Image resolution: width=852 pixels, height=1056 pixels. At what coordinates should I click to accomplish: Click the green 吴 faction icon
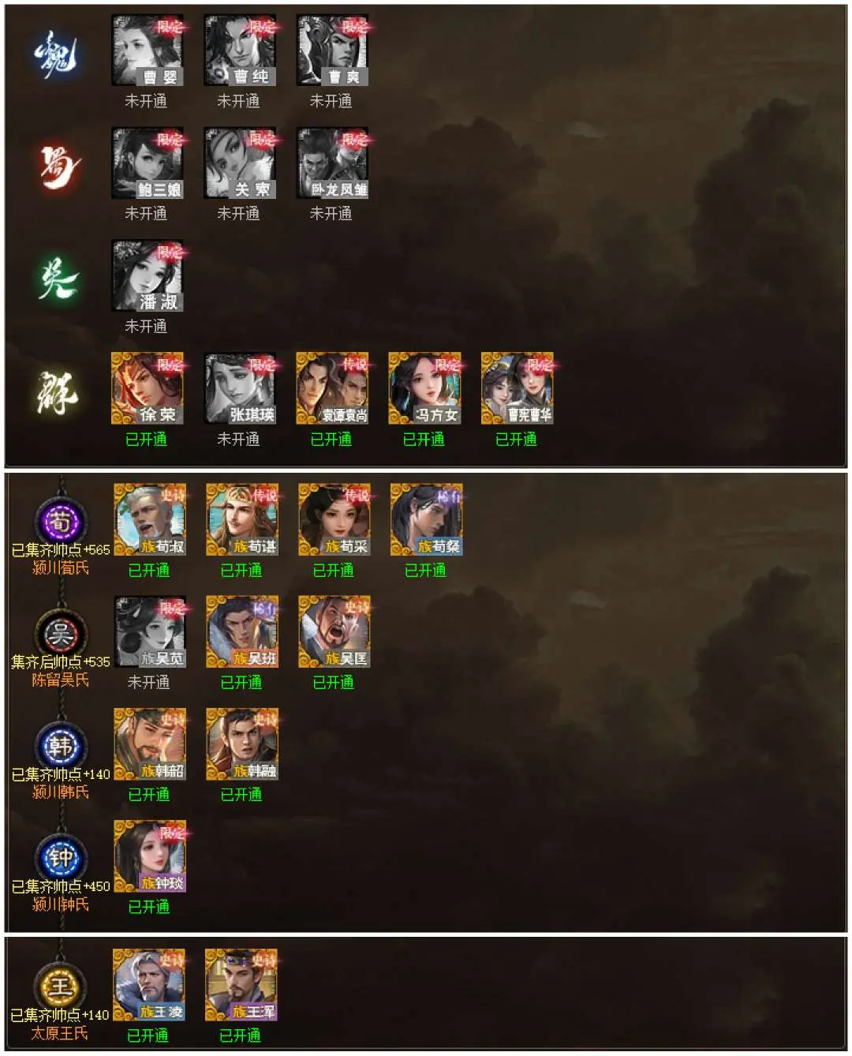point(58,279)
